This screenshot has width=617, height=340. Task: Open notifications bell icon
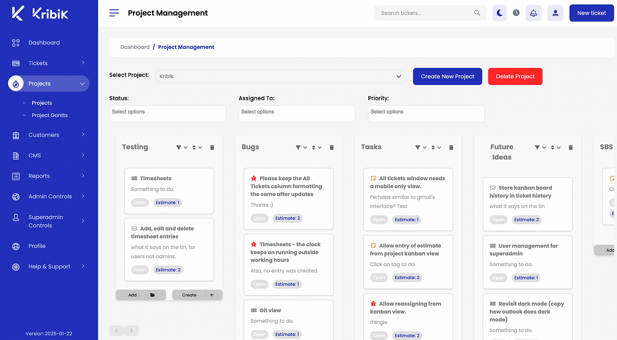pyautogui.click(x=533, y=13)
